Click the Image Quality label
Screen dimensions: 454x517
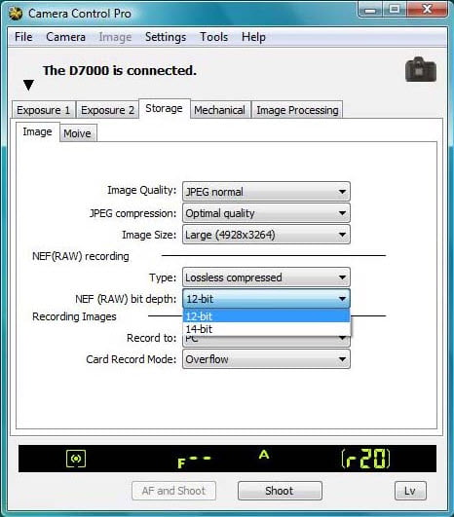tap(142, 190)
